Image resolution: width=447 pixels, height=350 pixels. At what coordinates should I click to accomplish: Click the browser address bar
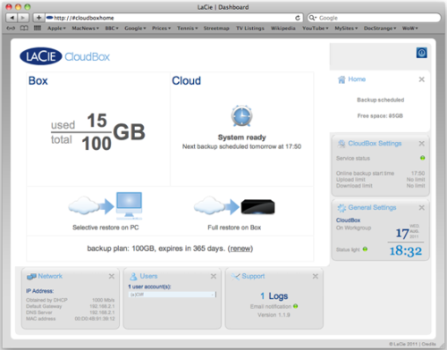coord(174,18)
